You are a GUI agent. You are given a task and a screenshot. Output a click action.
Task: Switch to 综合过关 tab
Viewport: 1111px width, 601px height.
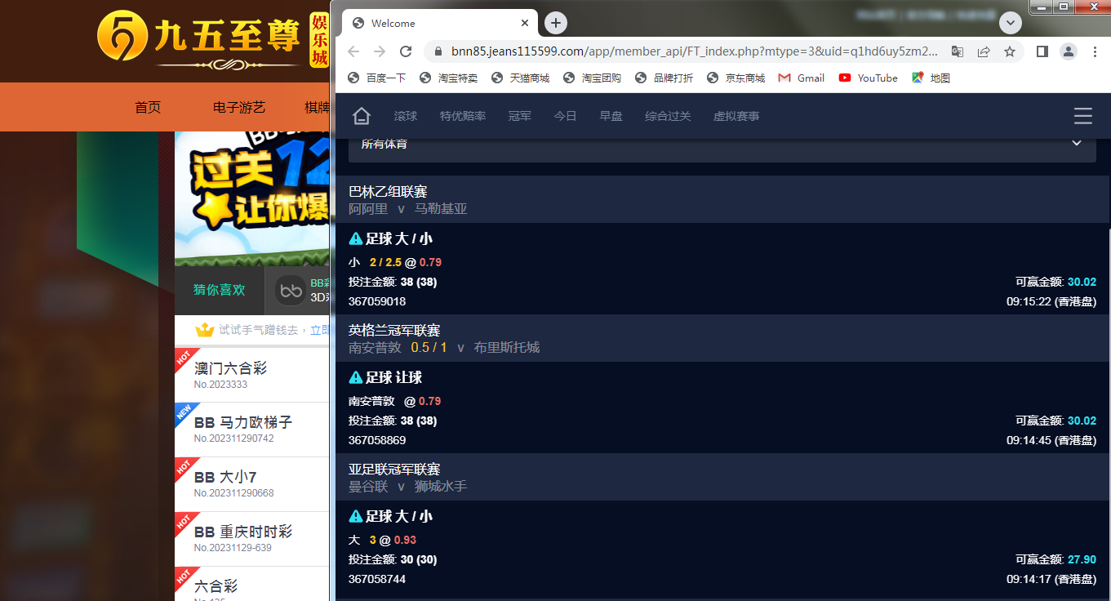[668, 116]
